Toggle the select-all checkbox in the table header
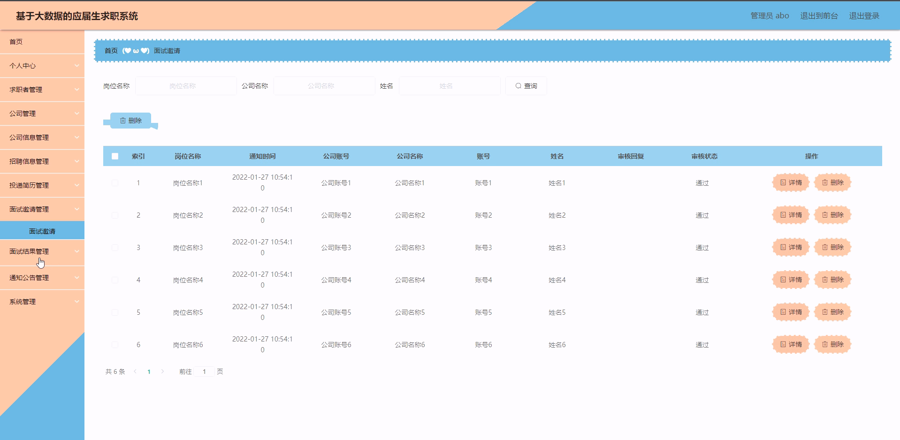Viewport: 900px width, 440px height. (x=115, y=156)
